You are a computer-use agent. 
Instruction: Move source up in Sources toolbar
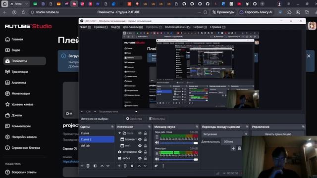pos(139,166)
